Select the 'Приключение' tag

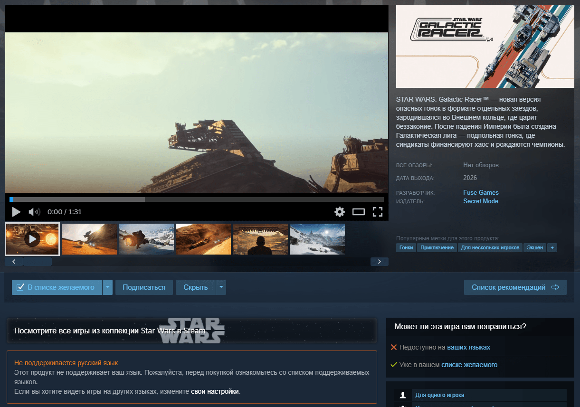[x=437, y=248]
